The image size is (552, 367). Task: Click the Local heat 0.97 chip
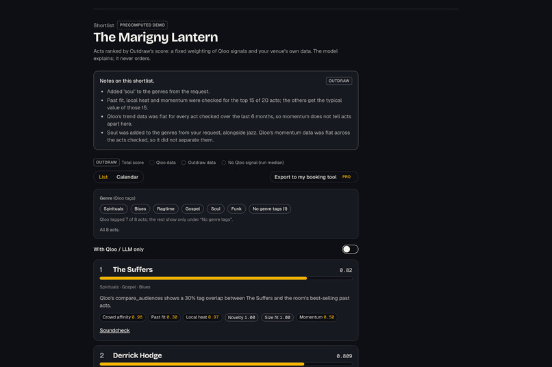coord(203,317)
